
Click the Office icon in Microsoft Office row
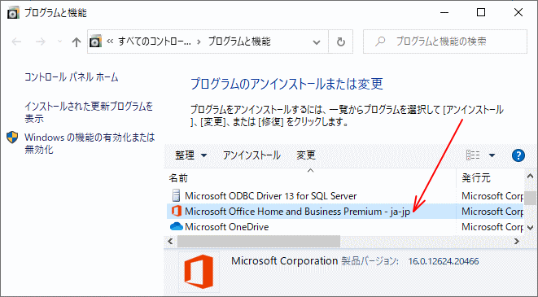point(177,212)
